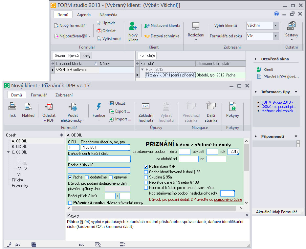Open the Karty tab
The height and width of the screenshot is (249, 306).
coord(87,55)
